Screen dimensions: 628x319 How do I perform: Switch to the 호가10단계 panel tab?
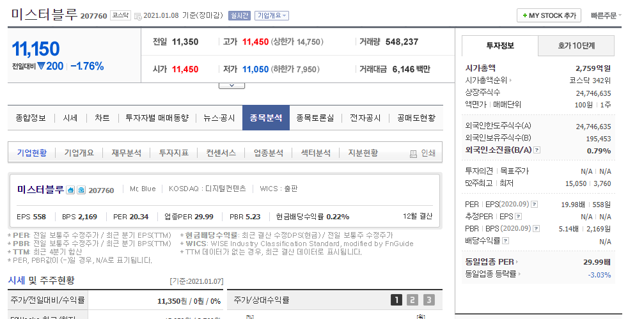click(x=576, y=45)
